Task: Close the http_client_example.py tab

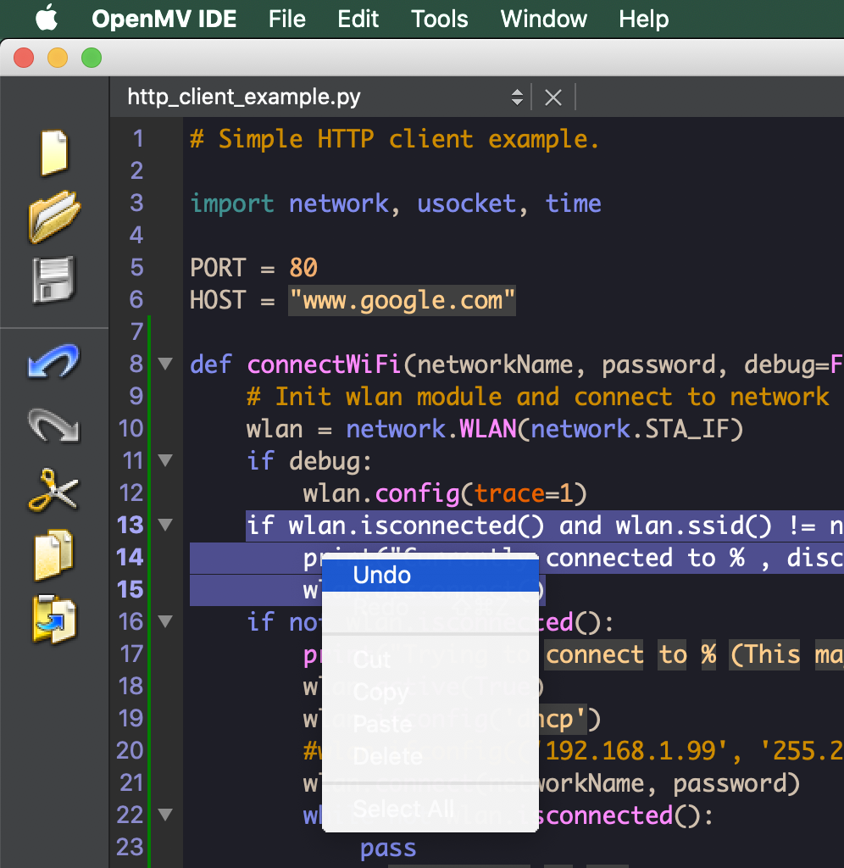Action: (x=552, y=97)
